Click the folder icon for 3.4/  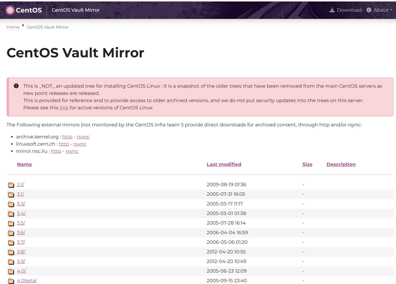coord(11,214)
